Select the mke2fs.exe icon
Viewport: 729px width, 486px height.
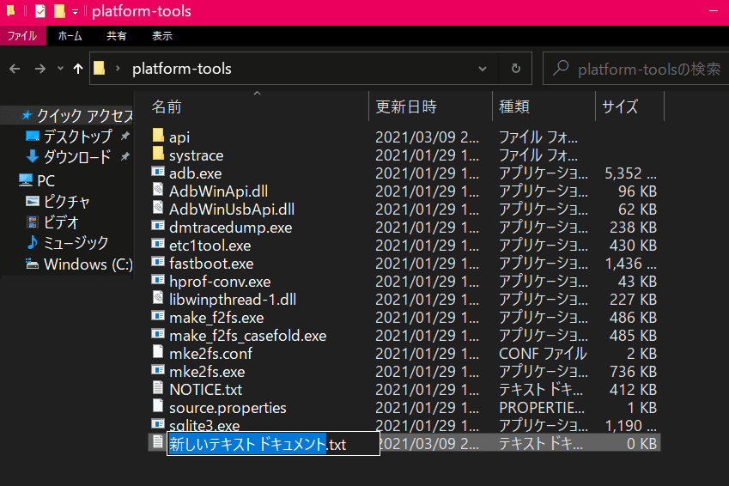pyautogui.click(x=158, y=370)
